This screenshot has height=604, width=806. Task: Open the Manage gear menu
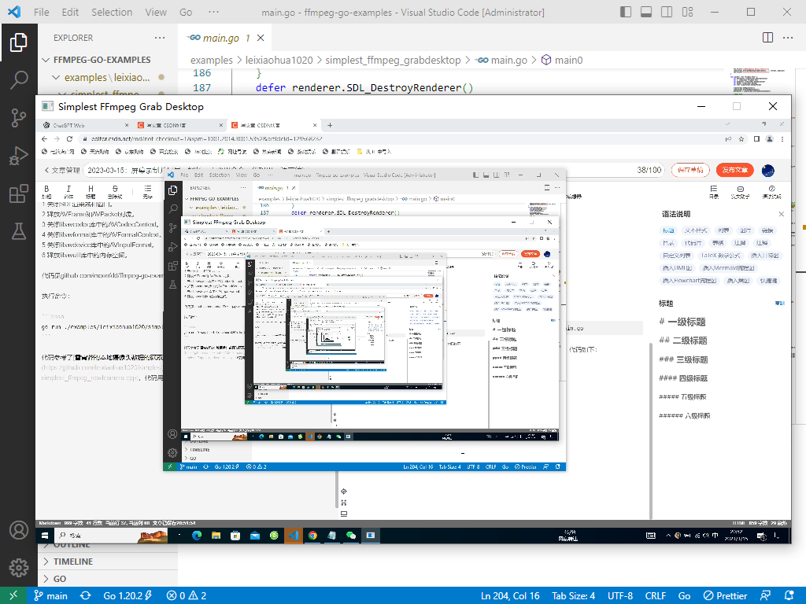click(19, 568)
